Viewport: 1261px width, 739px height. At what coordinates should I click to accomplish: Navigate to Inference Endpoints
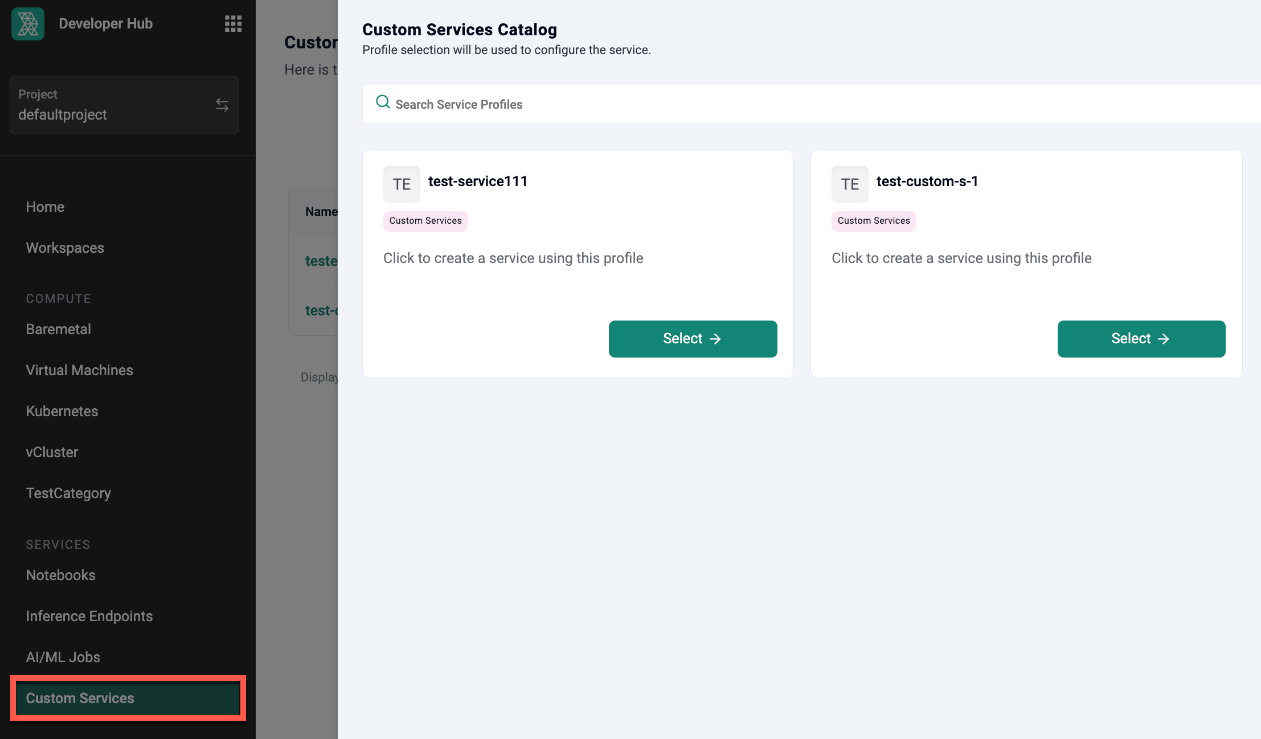[x=89, y=616]
